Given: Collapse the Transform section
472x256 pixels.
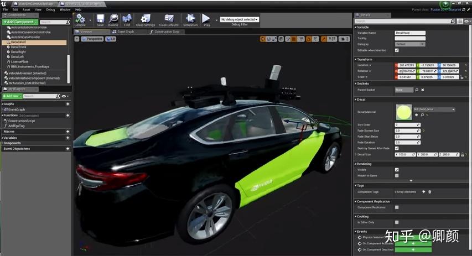Looking at the screenshot, I should pos(355,60).
